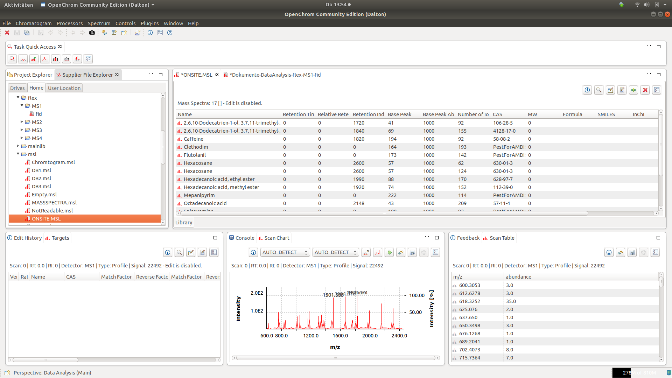Collapse the msl folder node
This screenshot has height=378, width=672.
pos(18,154)
